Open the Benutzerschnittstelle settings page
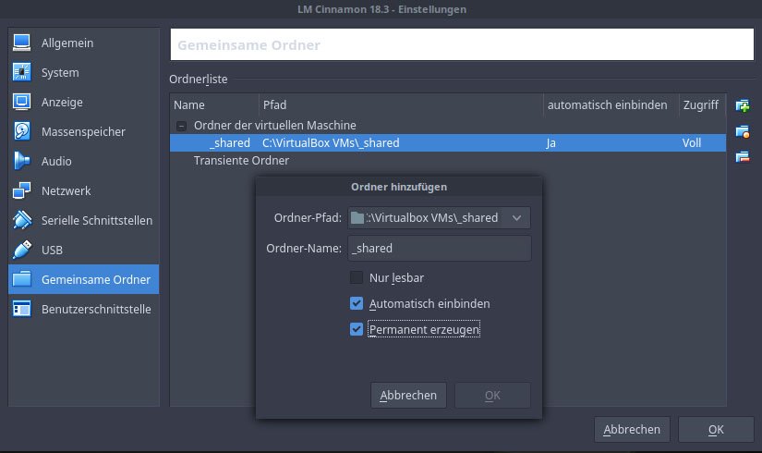Viewport: 762px width, 453px height. pos(83,309)
